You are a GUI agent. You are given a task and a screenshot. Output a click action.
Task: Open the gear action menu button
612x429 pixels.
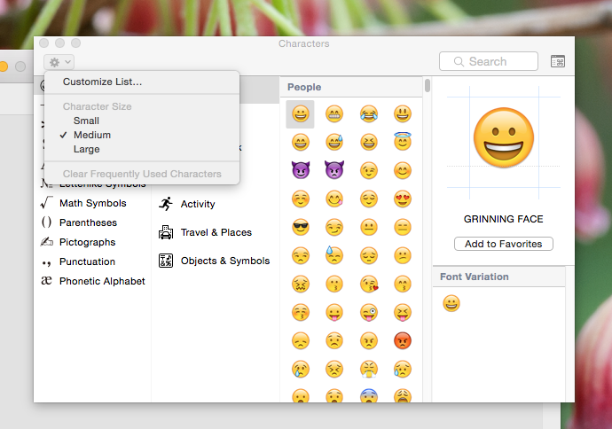pyautogui.click(x=59, y=62)
